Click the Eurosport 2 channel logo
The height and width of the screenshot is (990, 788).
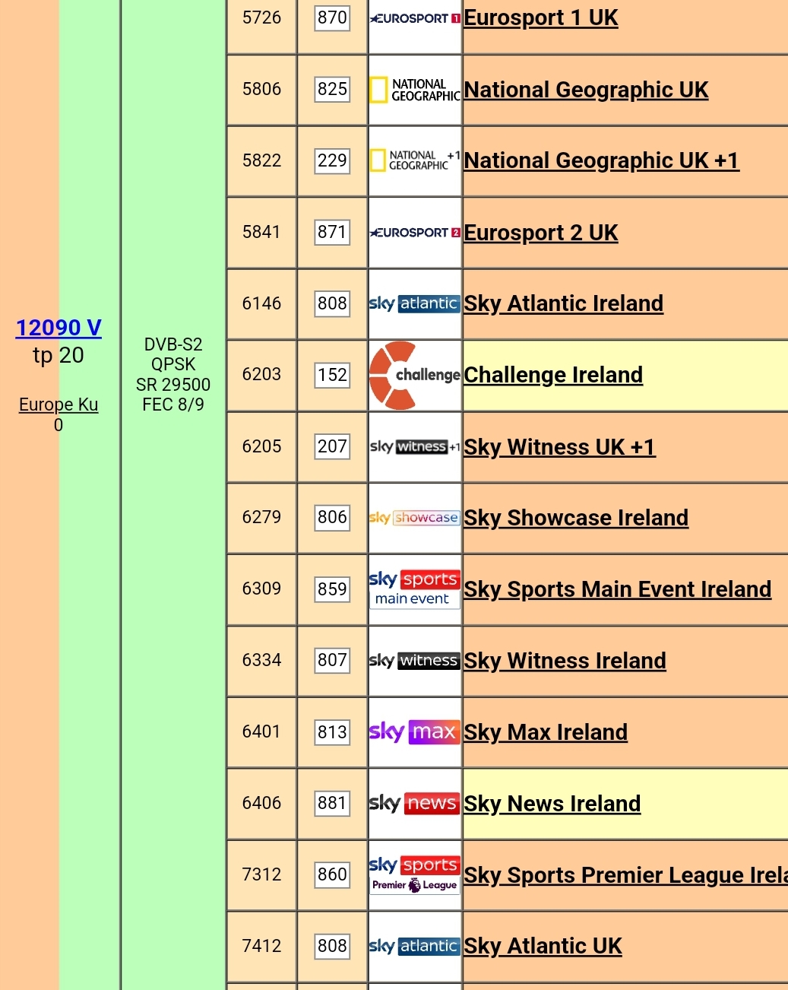click(x=415, y=233)
